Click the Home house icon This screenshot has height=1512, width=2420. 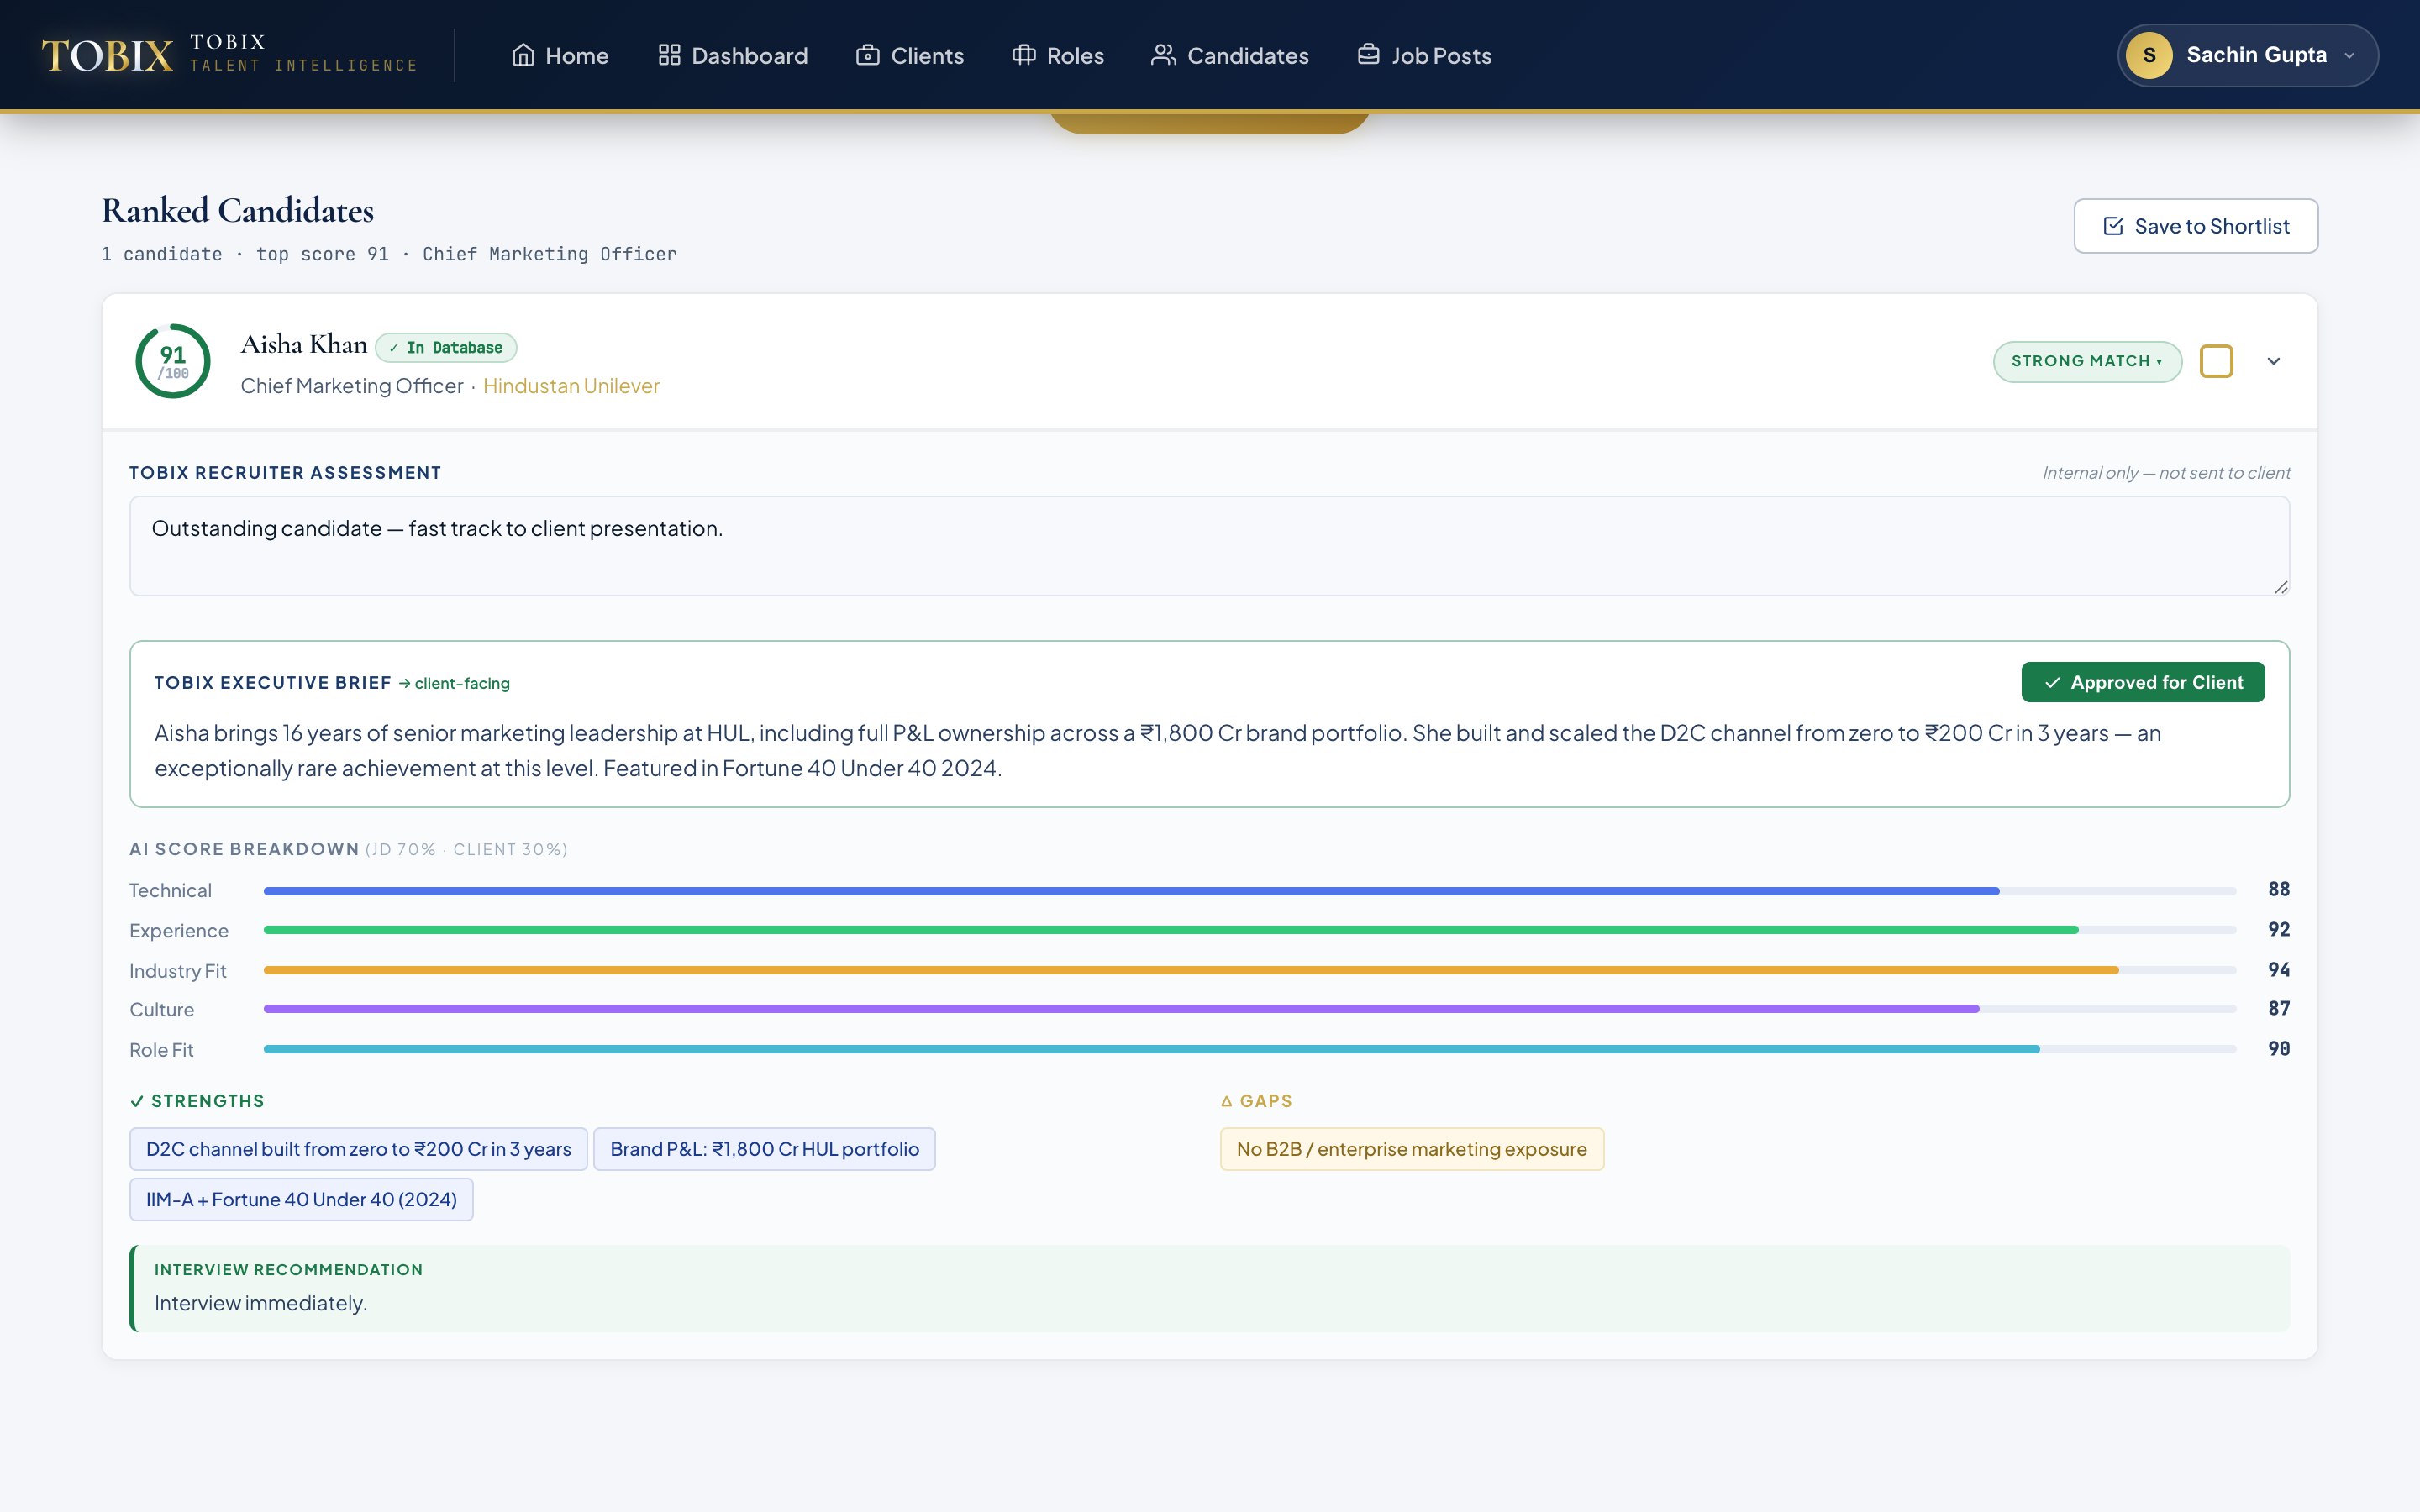coord(523,55)
